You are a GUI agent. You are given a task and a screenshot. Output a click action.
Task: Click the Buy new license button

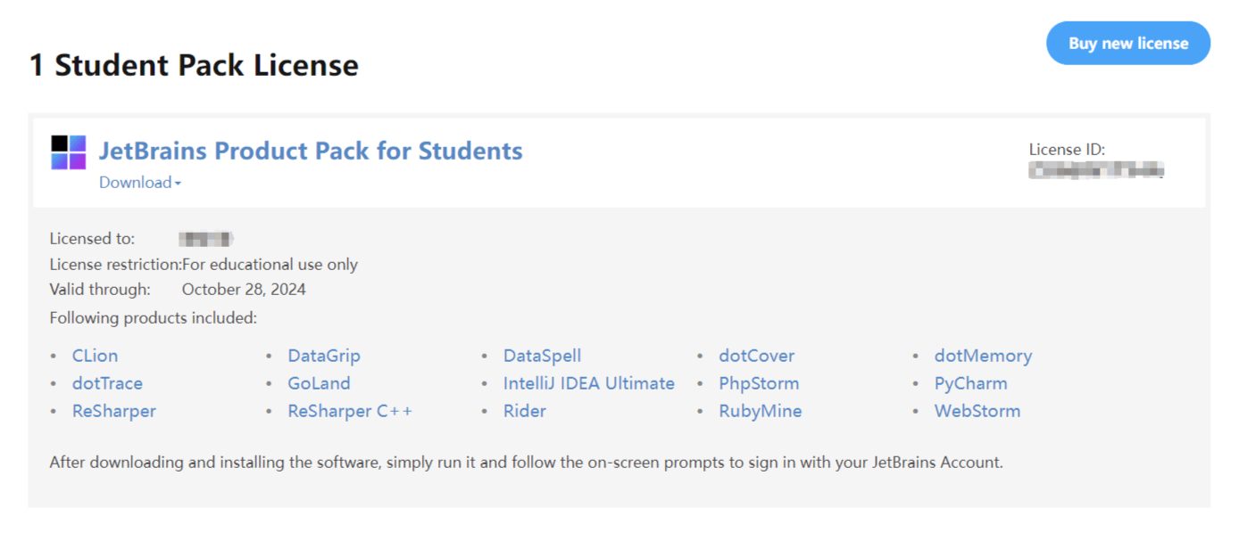click(1128, 43)
